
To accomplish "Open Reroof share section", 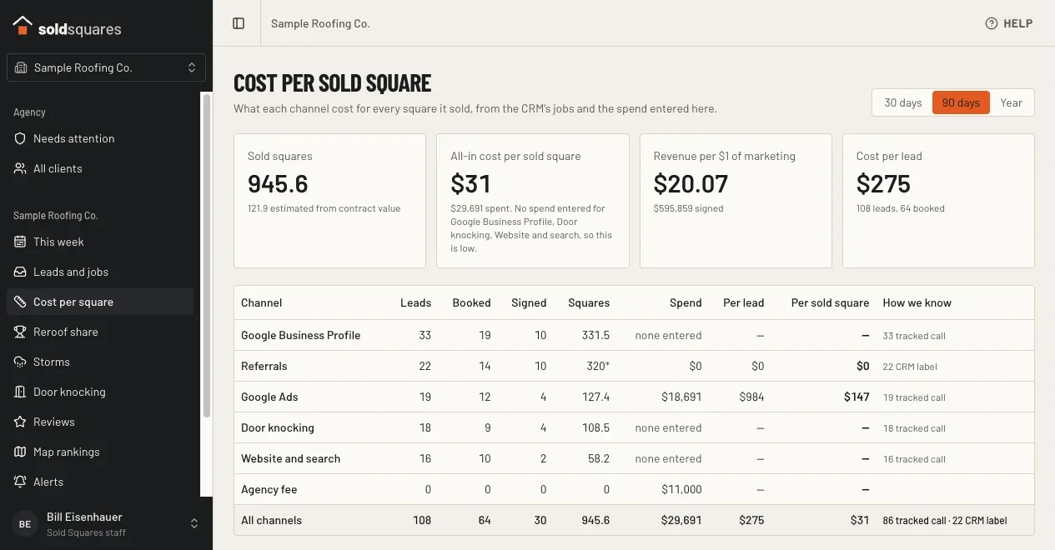I will (x=100, y=332).
